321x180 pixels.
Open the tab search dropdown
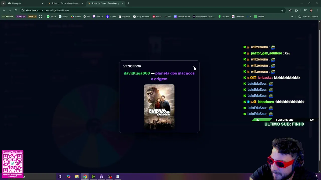(3, 3)
